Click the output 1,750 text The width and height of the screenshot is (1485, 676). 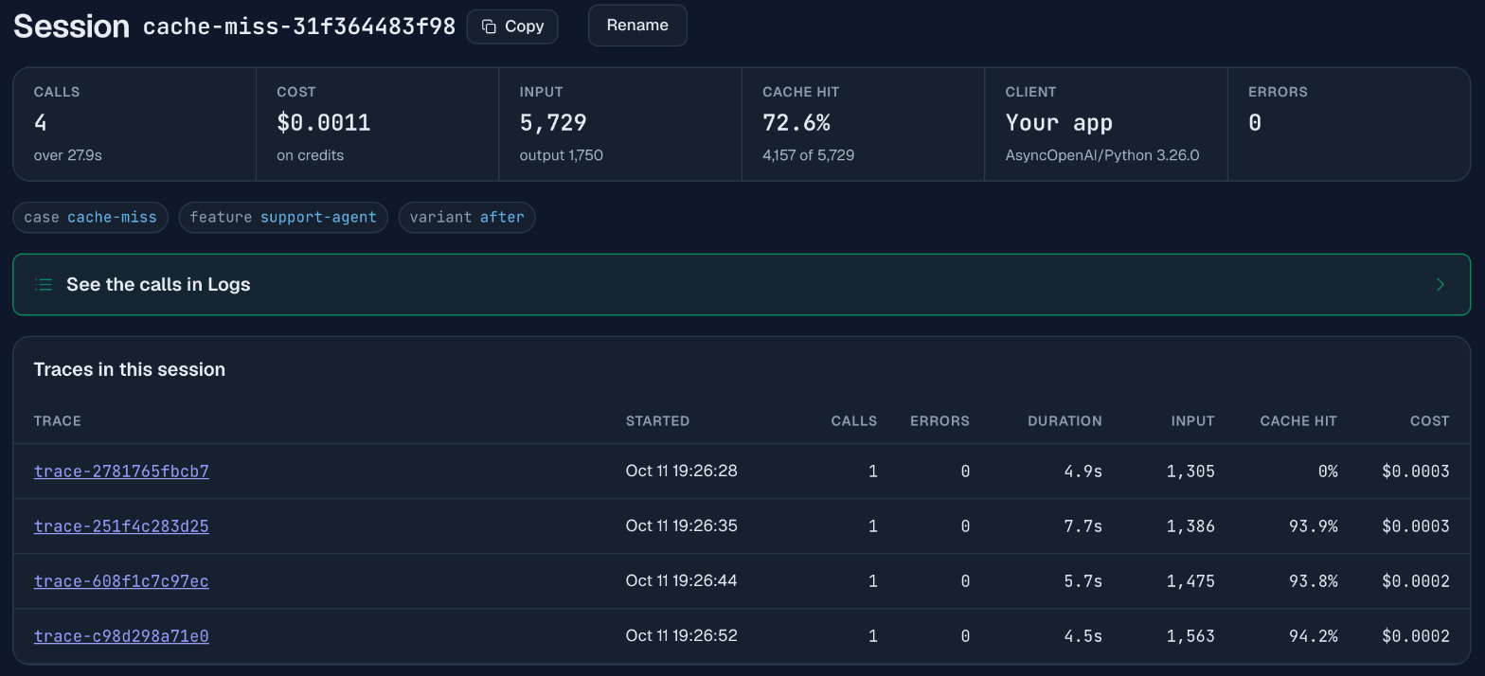(562, 155)
